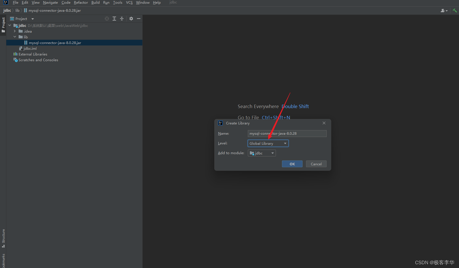Select the lib folder row
Viewport: 459px width, 268px height.
[x=74, y=37]
